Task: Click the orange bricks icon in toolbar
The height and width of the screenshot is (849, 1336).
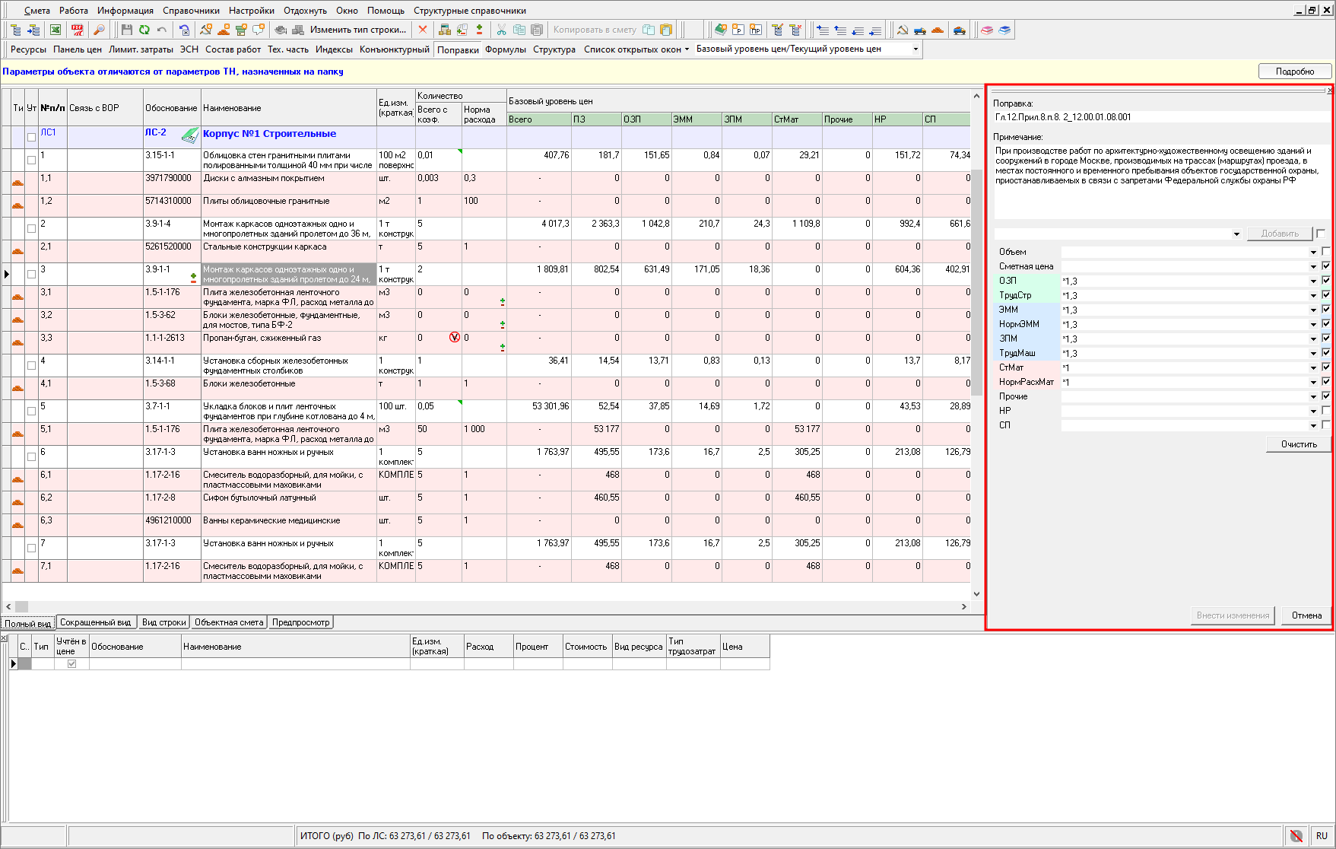Action: tap(938, 30)
